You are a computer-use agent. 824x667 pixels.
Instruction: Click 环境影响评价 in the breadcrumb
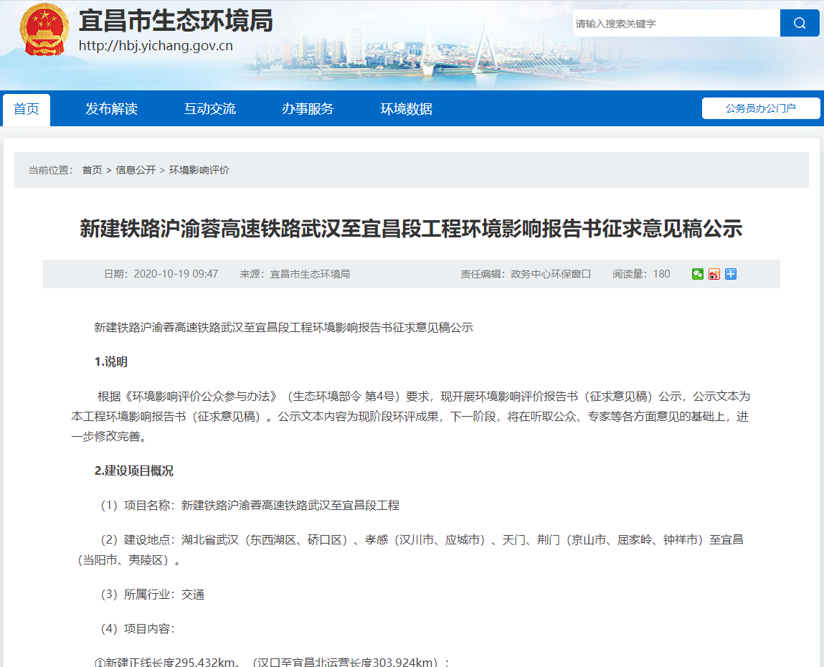pyautogui.click(x=199, y=170)
